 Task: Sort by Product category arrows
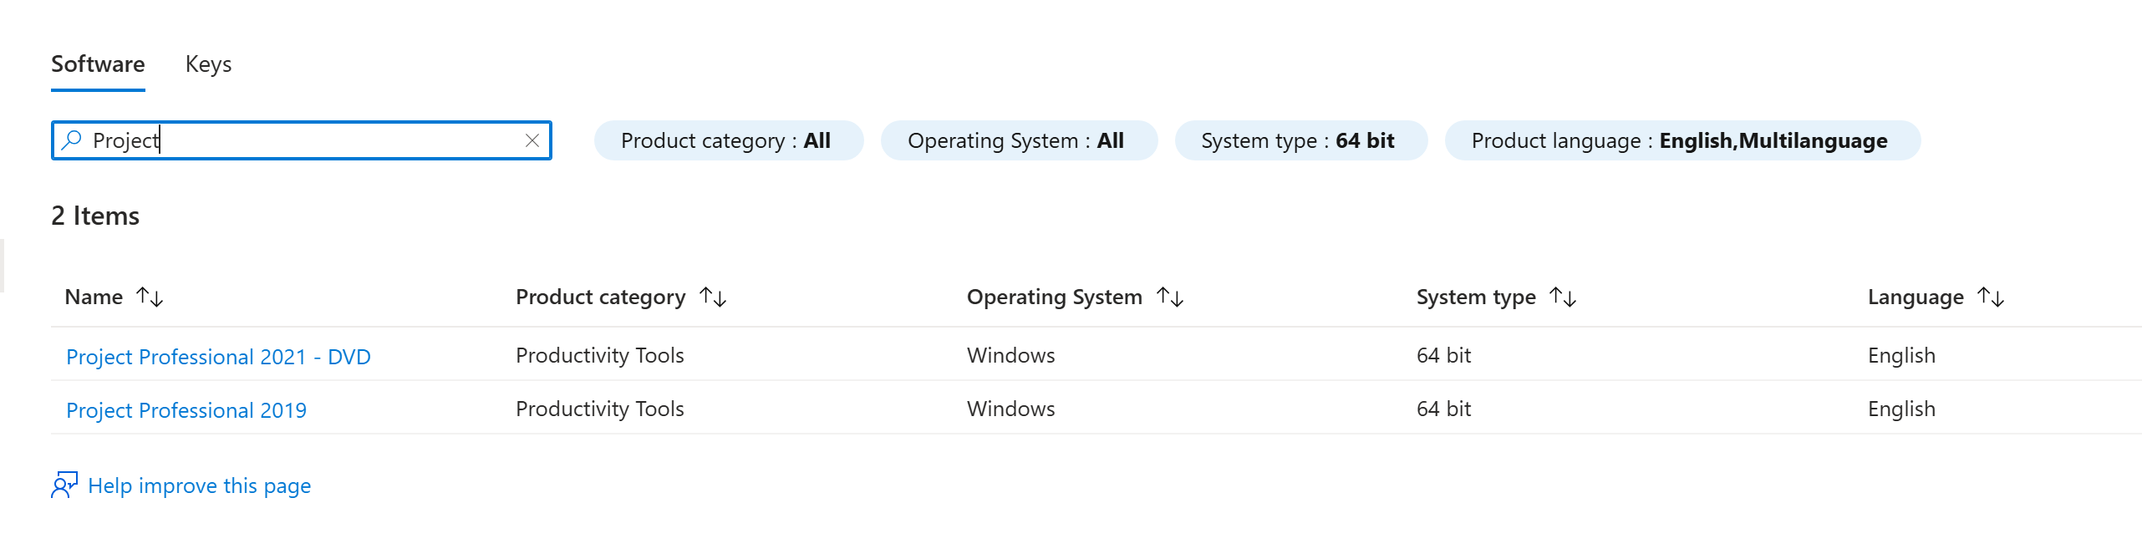(713, 297)
